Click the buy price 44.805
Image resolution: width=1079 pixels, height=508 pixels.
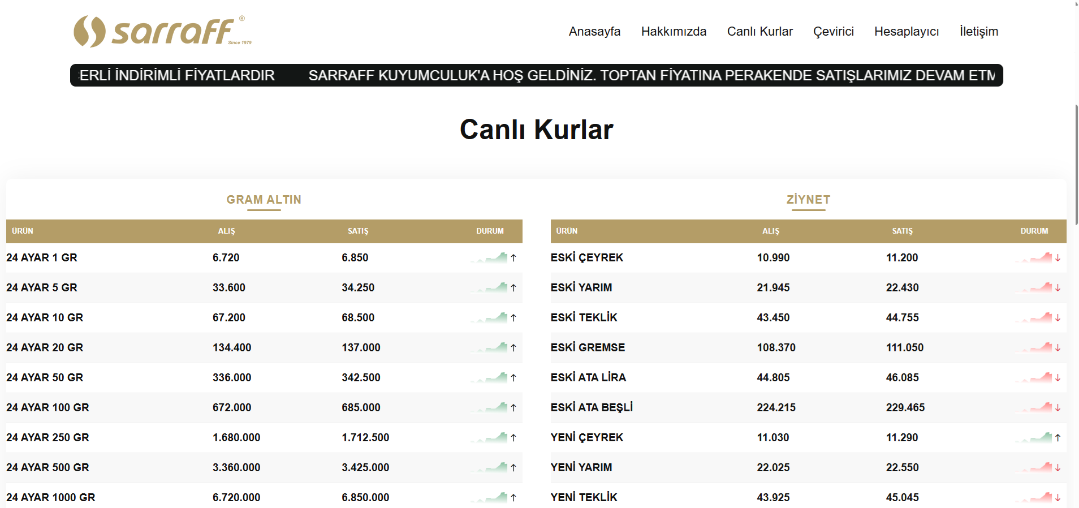[x=773, y=377]
